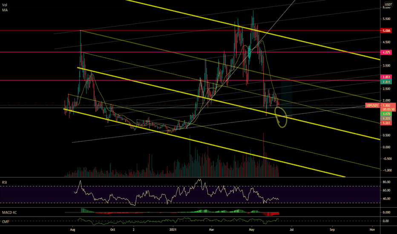Viewport: 397px width, 234px height.
Task: Click the 80.00 RSI scale value
Action: [x=386, y=182]
